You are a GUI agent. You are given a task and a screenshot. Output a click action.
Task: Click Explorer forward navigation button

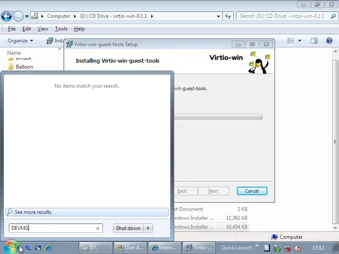18,16
